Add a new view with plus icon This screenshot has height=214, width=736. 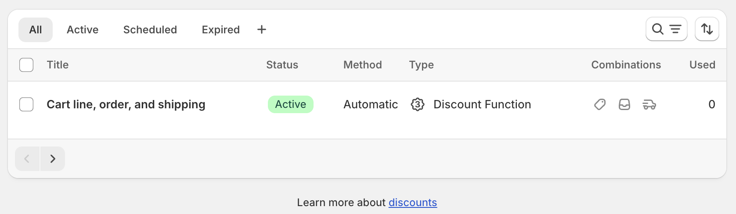coord(262,29)
